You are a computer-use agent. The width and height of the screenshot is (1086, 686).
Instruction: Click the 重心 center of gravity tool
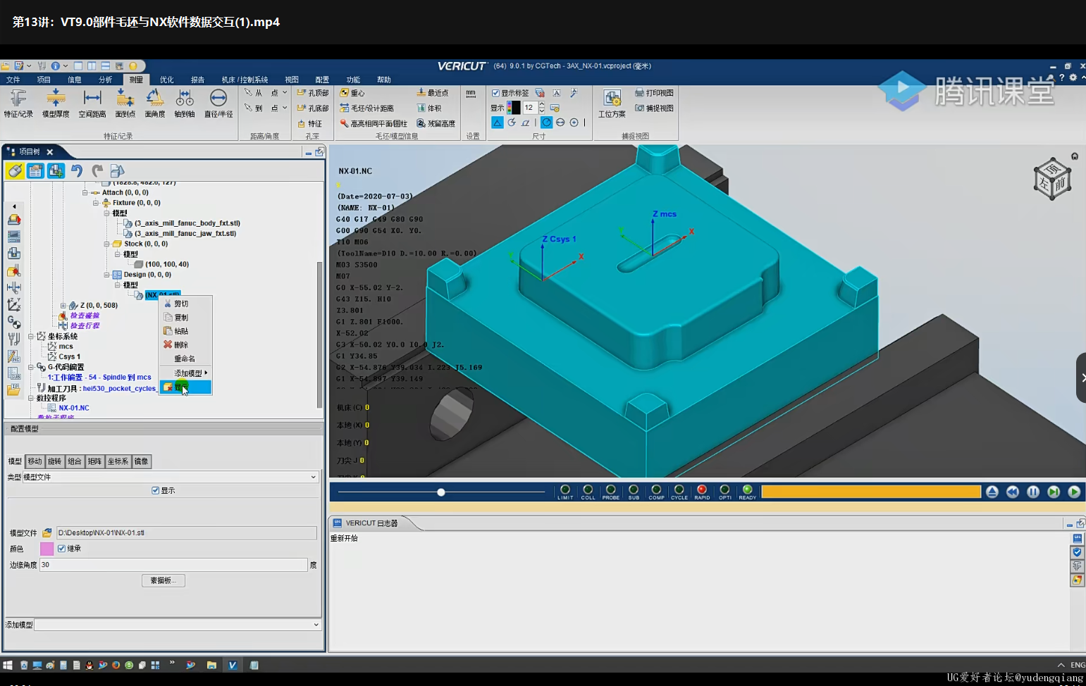click(352, 93)
